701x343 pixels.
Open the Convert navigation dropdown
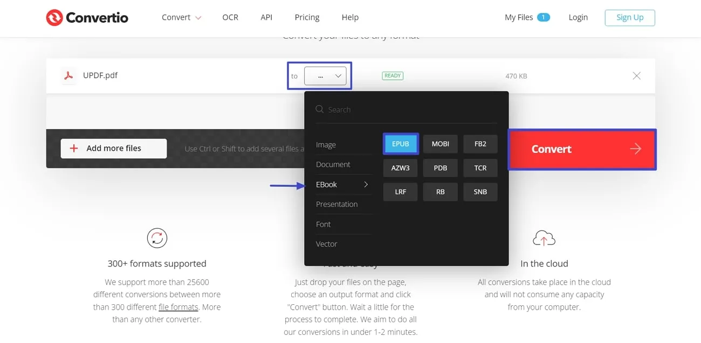(181, 17)
